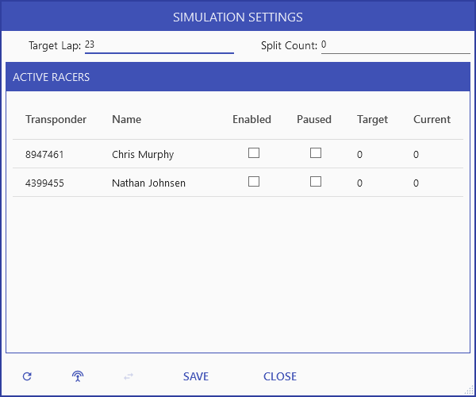Click the Active Racers panel header
Image resolution: width=476 pixels, height=397 pixels.
pyautogui.click(x=238, y=77)
